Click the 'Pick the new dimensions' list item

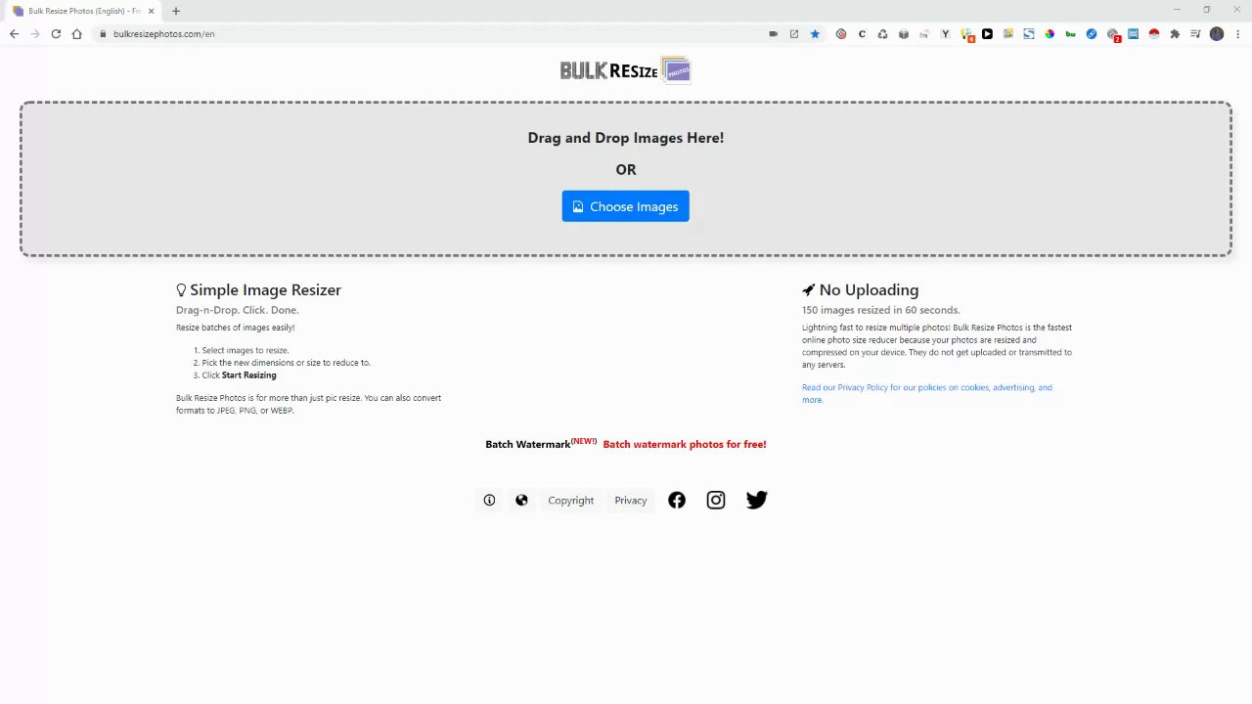point(286,363)
